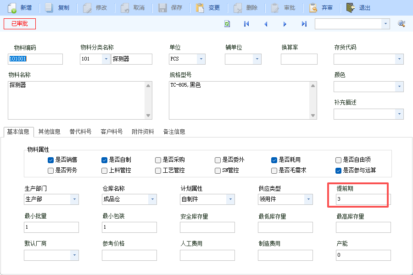Check the 工艺管控 checkbox
Screen dimensions: 413x275
click(158, 171)
